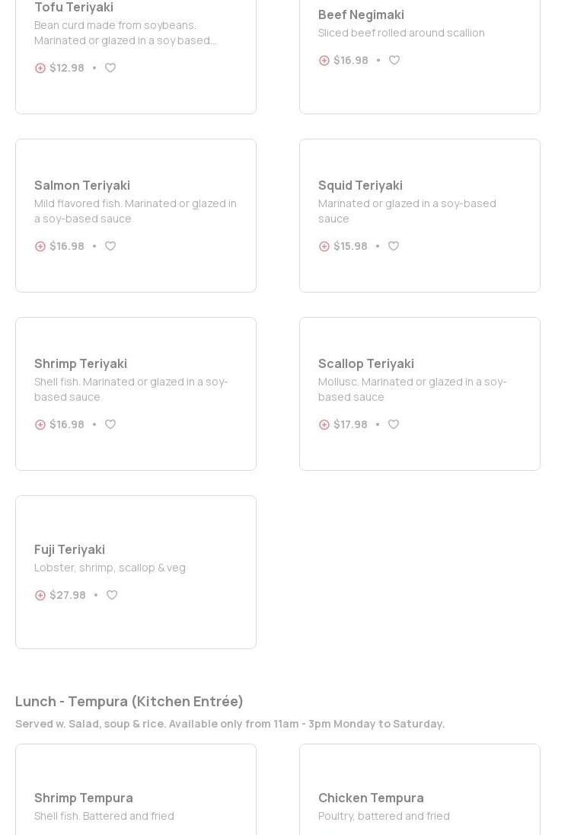Open the Scallop Teriyaki item title
The image size is (571, 835).
tap(366, 363)
